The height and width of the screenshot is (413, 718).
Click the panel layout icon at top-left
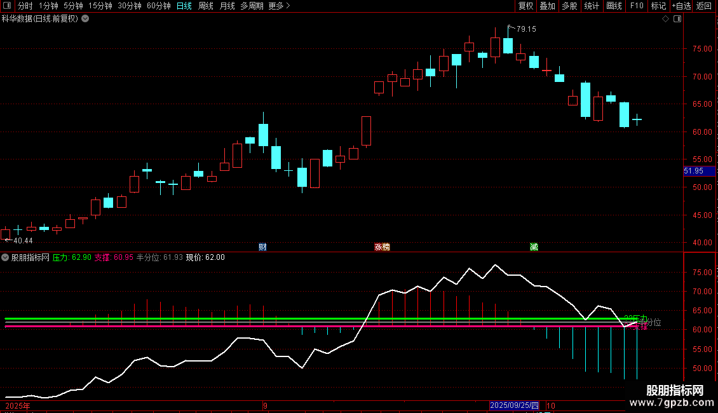7,6
